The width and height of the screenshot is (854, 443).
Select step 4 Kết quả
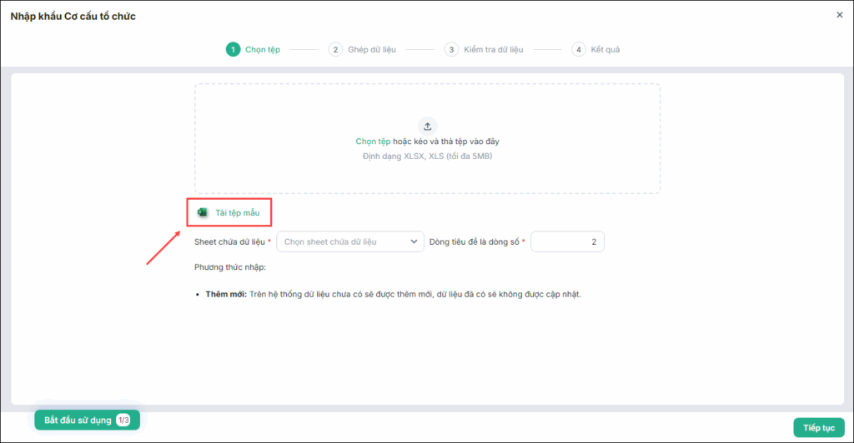(595, 49)
